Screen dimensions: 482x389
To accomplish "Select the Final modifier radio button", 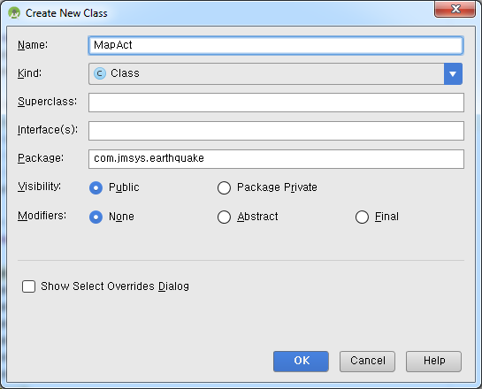I will tap(362, 217).
